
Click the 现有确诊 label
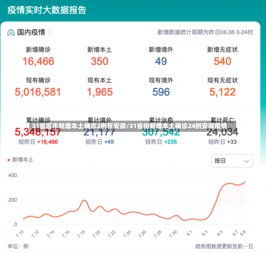click(x=38, y=80)
